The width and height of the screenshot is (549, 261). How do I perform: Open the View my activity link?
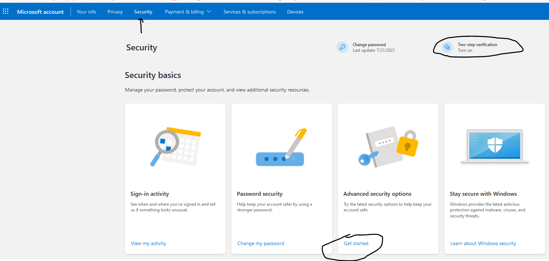148,243
